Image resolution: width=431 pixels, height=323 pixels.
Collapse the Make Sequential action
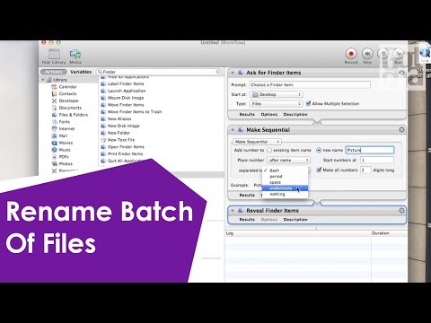point(233,130)
